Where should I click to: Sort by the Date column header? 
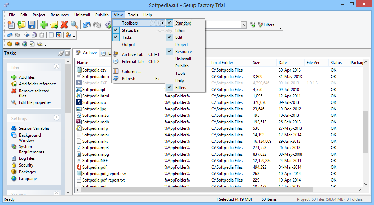(x=290, y=62)
